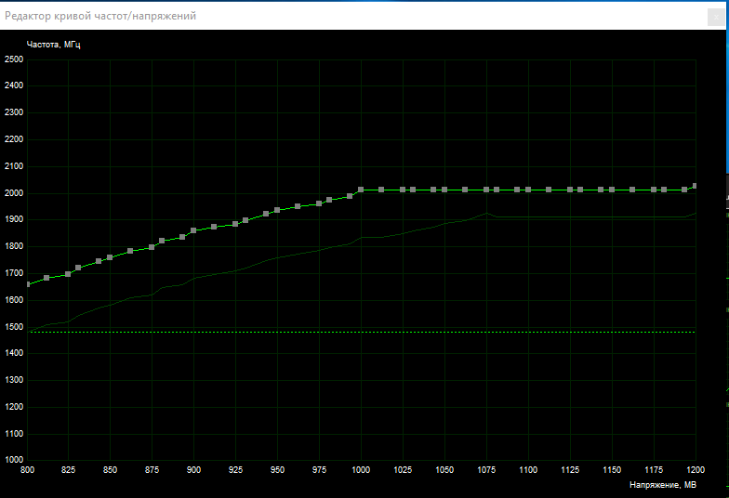Image resolution: width=729 pixels, height=498 pixels.
Task: Click the 2500 label on the frequency axis
Action: tap(13, 59)
